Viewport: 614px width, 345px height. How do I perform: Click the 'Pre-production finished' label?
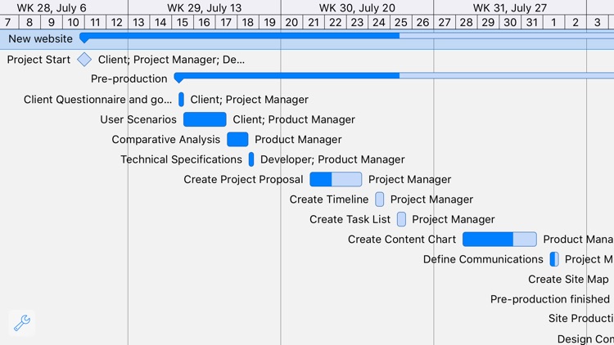click(550, 299)
